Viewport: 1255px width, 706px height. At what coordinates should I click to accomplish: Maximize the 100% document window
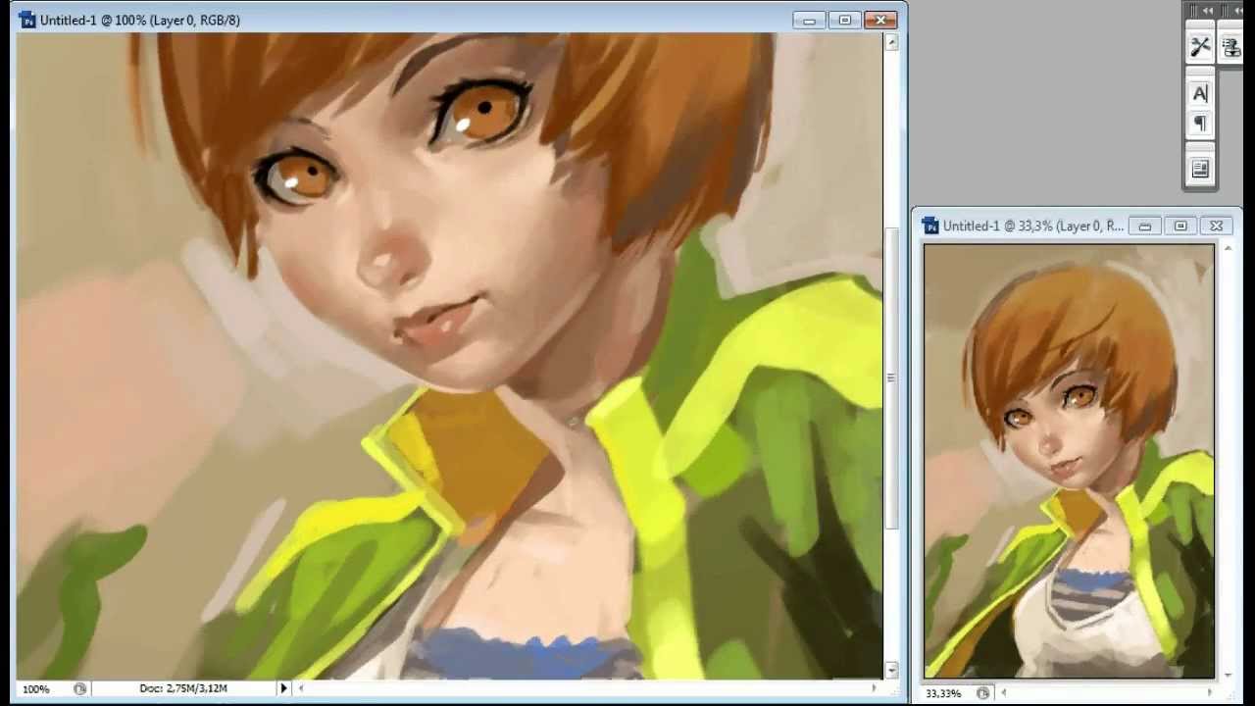pos(844,20)
